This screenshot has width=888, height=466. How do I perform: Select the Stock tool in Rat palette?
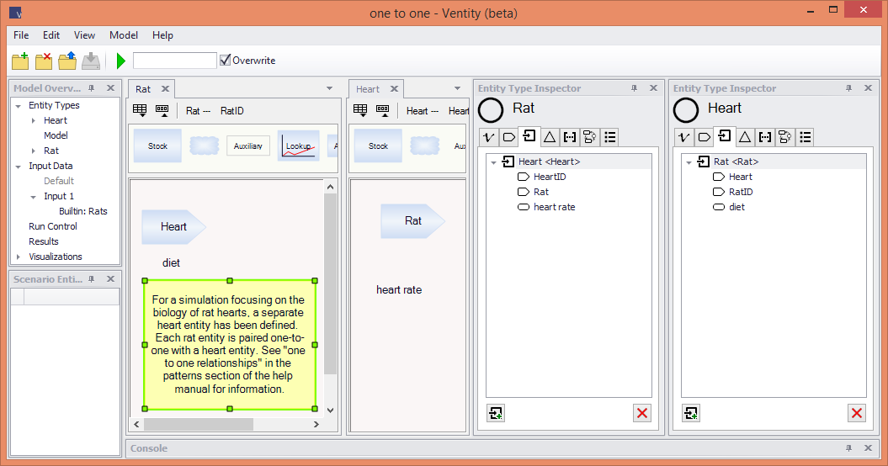(x=157, y=146)
